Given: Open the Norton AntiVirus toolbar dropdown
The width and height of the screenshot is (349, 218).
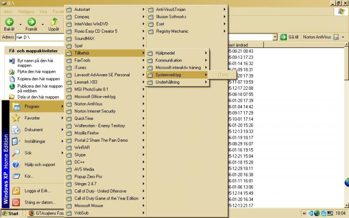Looking at the screenshot, I should [x=343, y=37].
